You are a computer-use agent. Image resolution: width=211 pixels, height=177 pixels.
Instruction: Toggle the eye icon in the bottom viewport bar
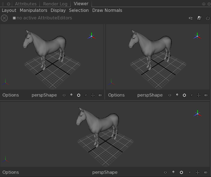click(165, 172)
